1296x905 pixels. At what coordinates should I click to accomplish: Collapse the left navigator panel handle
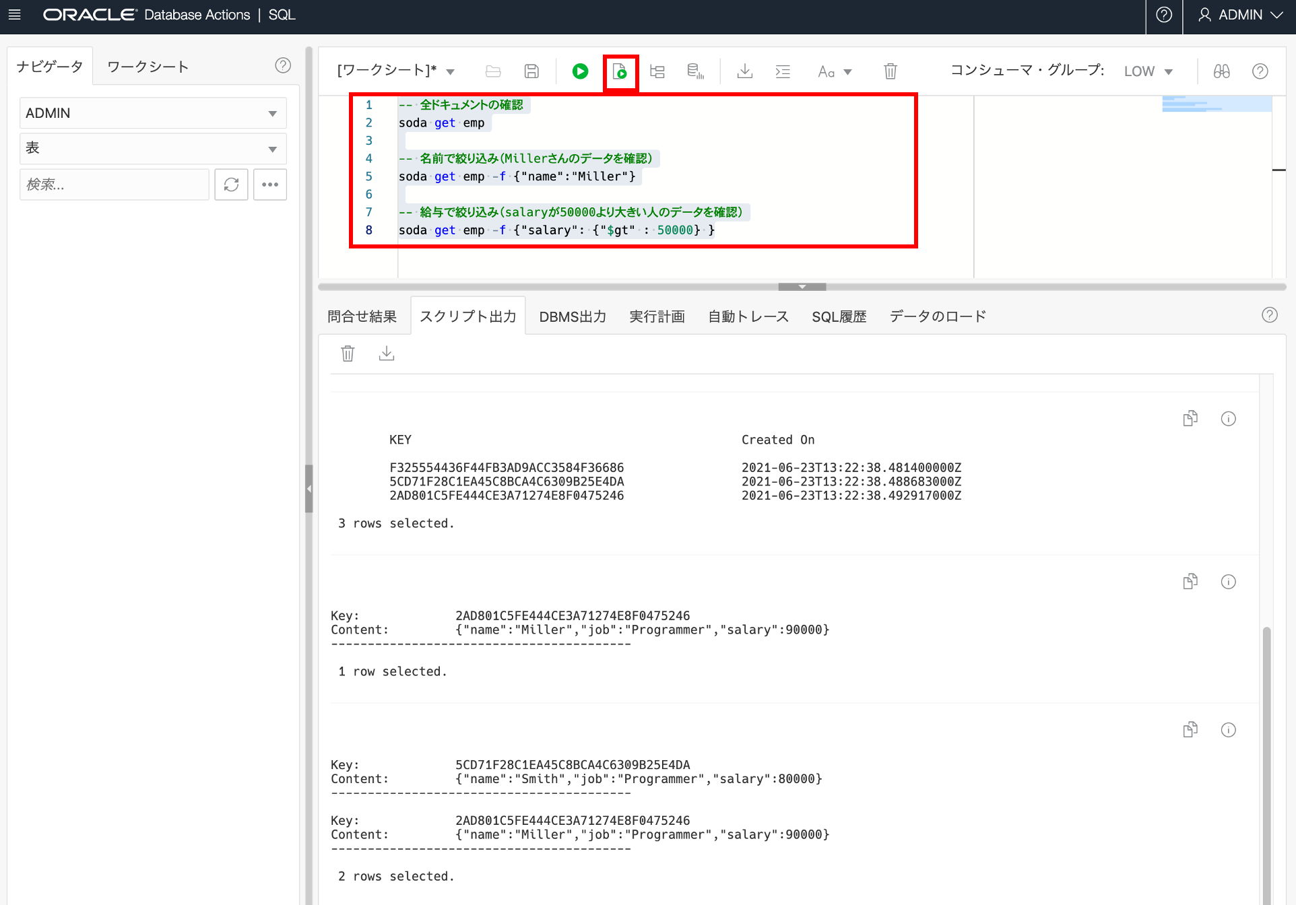point(309,488)
